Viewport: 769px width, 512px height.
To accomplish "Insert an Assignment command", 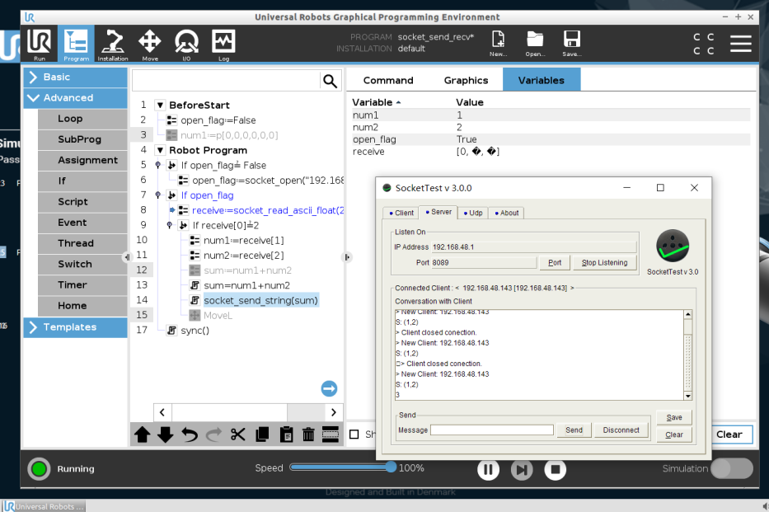I will point(82,161).
